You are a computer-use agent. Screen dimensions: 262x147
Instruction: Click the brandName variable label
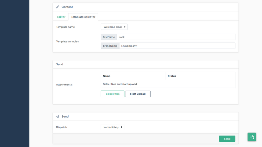click(110, 46)
